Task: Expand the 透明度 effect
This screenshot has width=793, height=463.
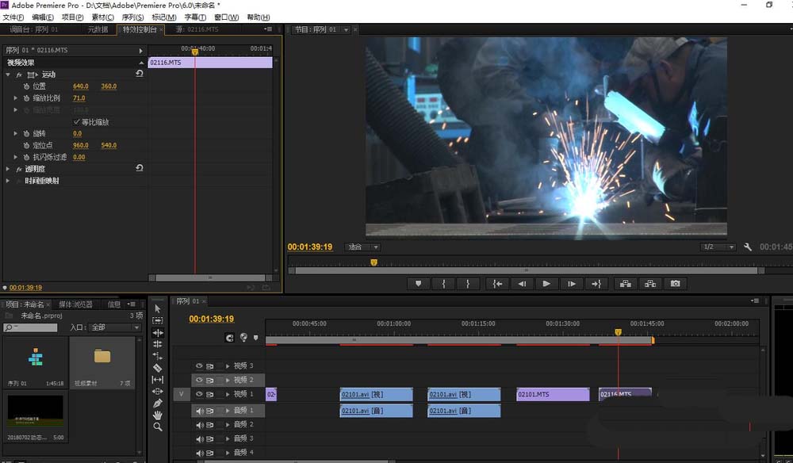Action: pos(8,169)
